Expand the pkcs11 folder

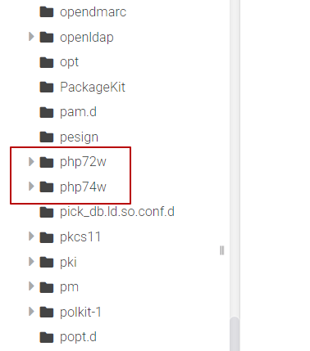31,236
